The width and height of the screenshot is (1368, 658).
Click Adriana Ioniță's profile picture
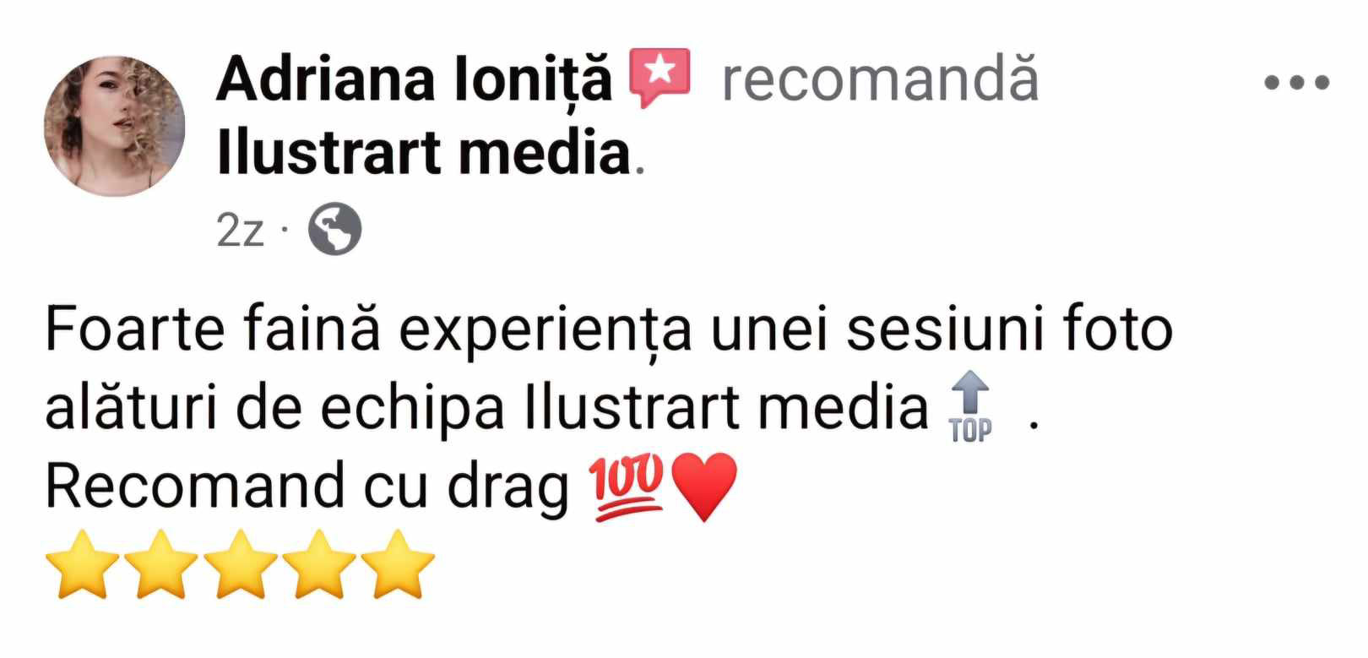tap(115, 127)
